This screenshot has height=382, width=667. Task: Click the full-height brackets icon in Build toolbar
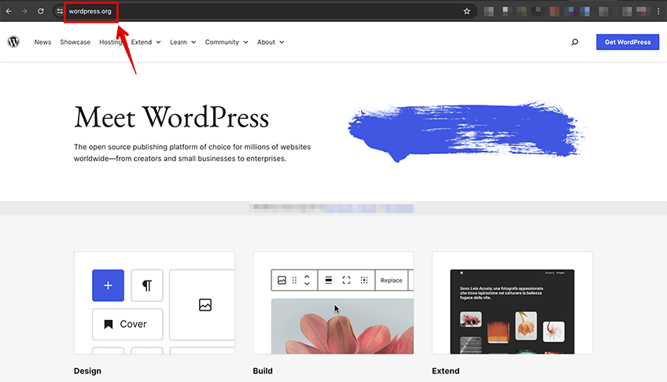coord(346,280)
